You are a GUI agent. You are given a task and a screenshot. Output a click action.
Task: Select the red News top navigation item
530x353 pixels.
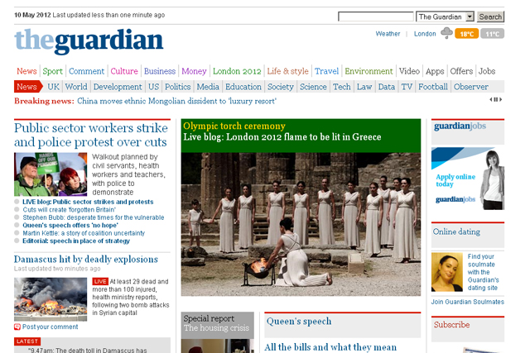(x=26, y=71)
